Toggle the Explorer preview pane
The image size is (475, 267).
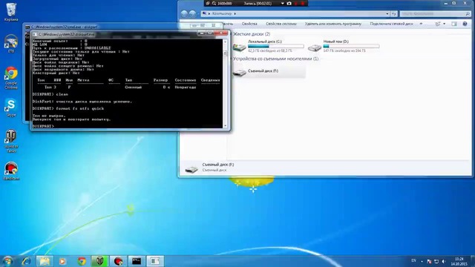click(453, 24)
